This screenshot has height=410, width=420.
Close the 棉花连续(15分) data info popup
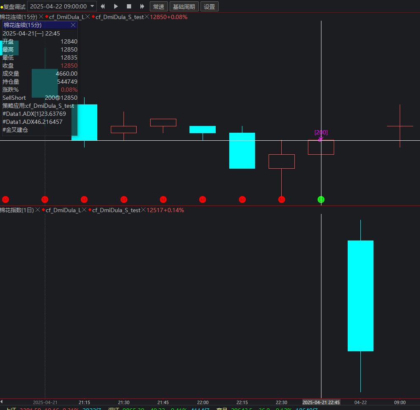[x=73, y=25]
